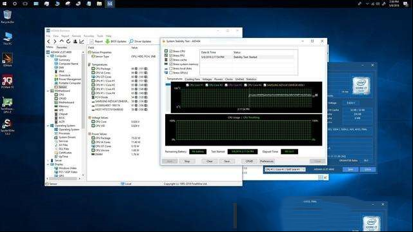The image size is (413, 232).
Task: Click the Preferences button in Stability Test
Action: (267, 161)
